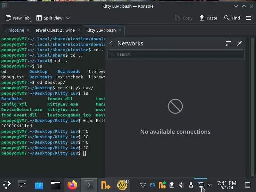Click the Konsole vertical scrollbar
Screen dimensions: 256x192
[x=252, y=107]
